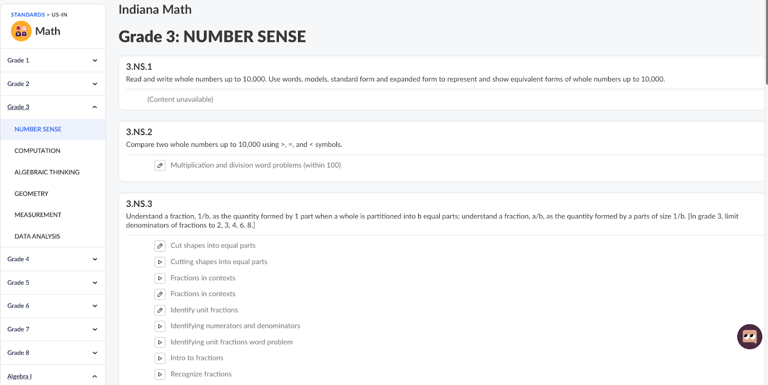Open DATA ANALYSIS in the sidebar

(37, 237)
